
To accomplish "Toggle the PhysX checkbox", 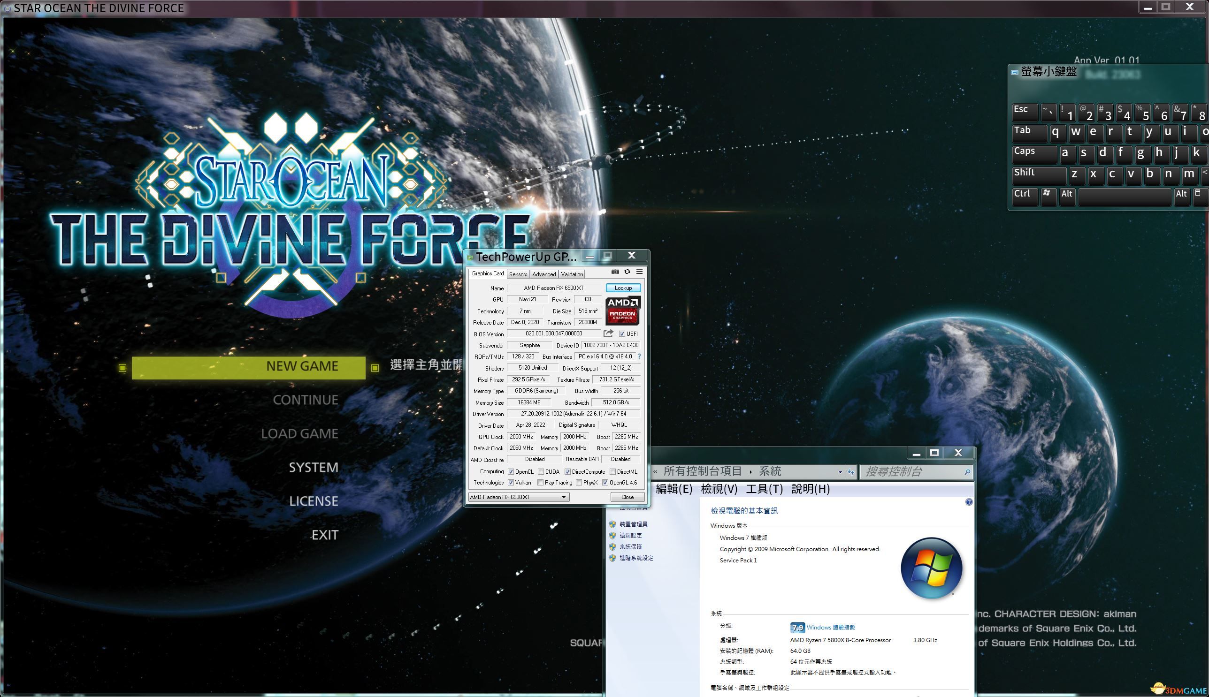I will click(x=579, y=483).
